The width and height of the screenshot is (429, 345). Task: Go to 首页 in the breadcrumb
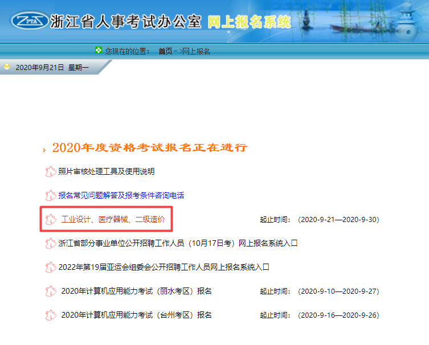point(166,51)
